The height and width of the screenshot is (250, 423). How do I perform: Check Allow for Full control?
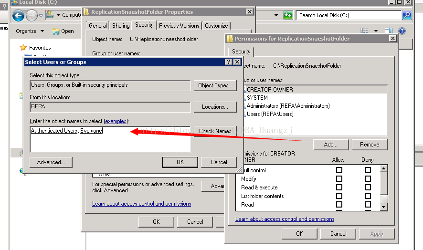click(x=339, y=170)
